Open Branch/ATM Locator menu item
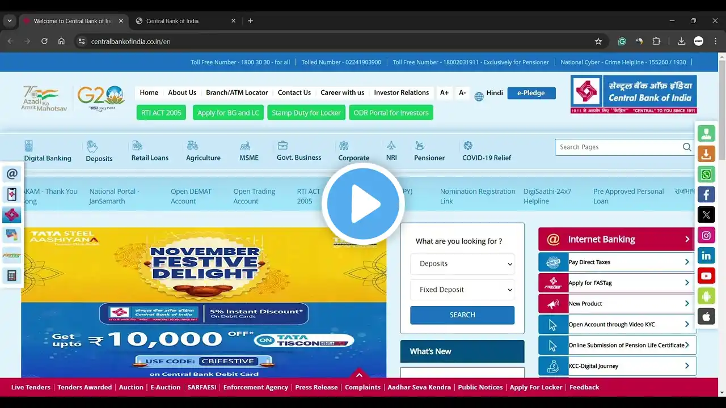Screen dimensions: 726x408 237,92
